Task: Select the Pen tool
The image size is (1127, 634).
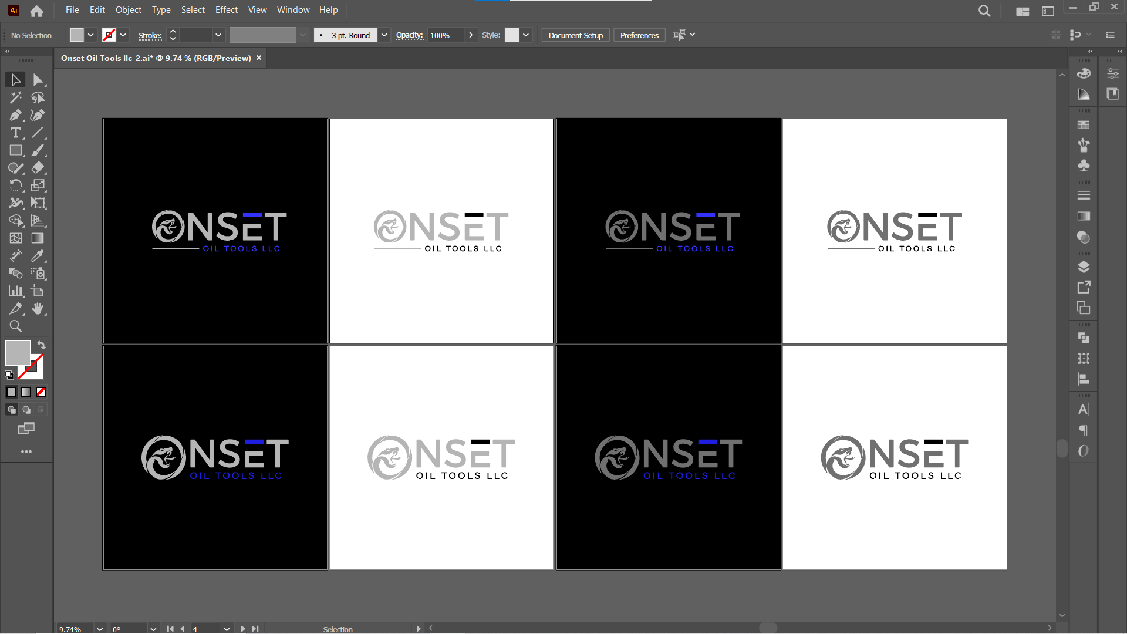Action: point(16,115)
